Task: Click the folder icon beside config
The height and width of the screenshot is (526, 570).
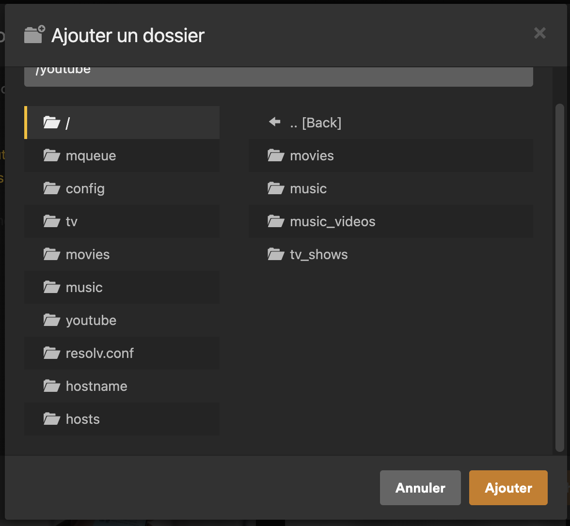Action: click(51, 188)
